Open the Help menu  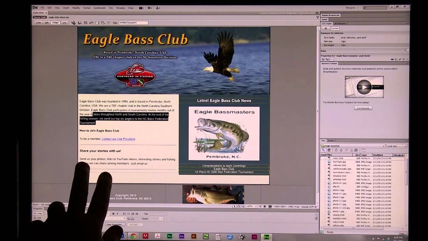[131, 8]
